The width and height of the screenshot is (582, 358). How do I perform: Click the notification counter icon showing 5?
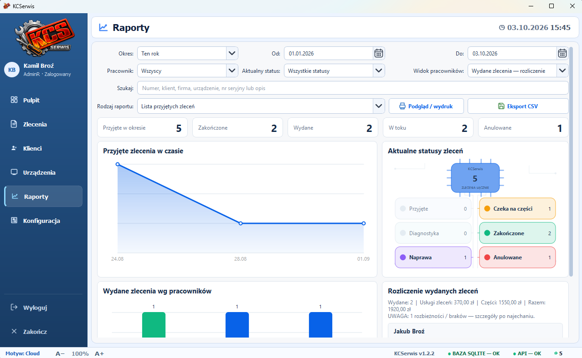pos(558,353)
